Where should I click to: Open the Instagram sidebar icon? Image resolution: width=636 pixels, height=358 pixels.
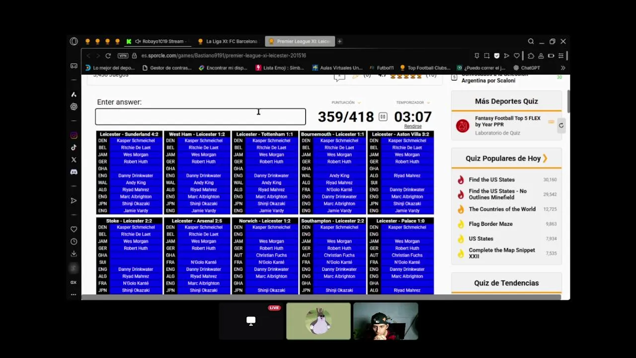(x=74, y=135)
